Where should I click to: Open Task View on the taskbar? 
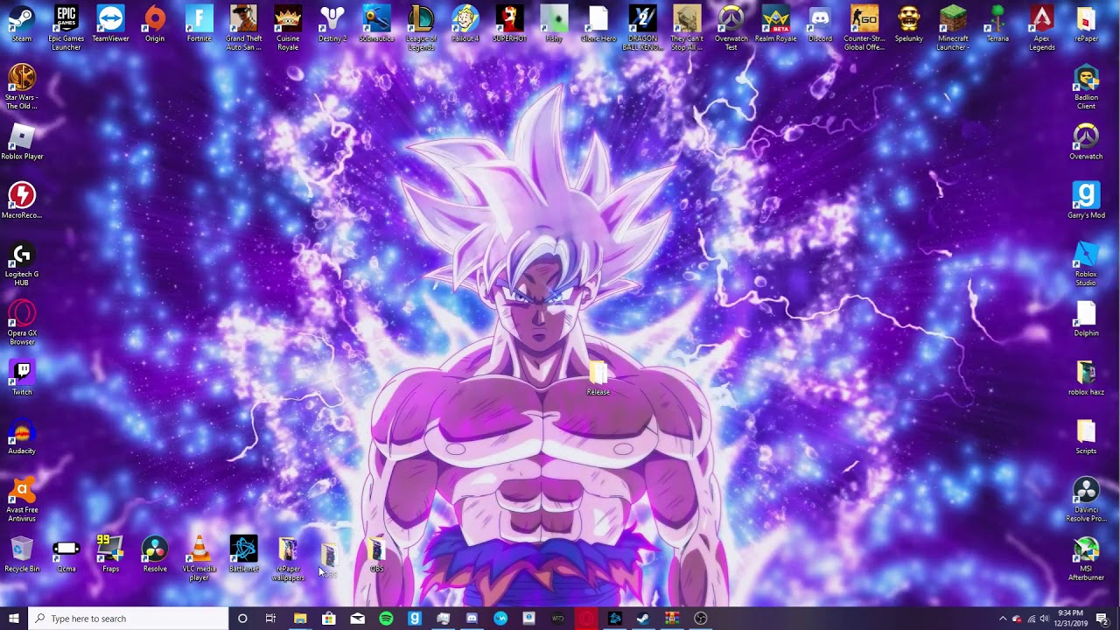[270, 619]
